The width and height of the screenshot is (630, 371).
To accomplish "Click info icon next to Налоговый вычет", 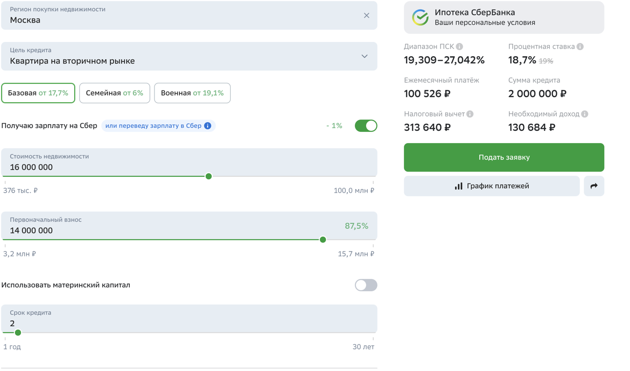I will pyautogui.click(x=470, y=114).
